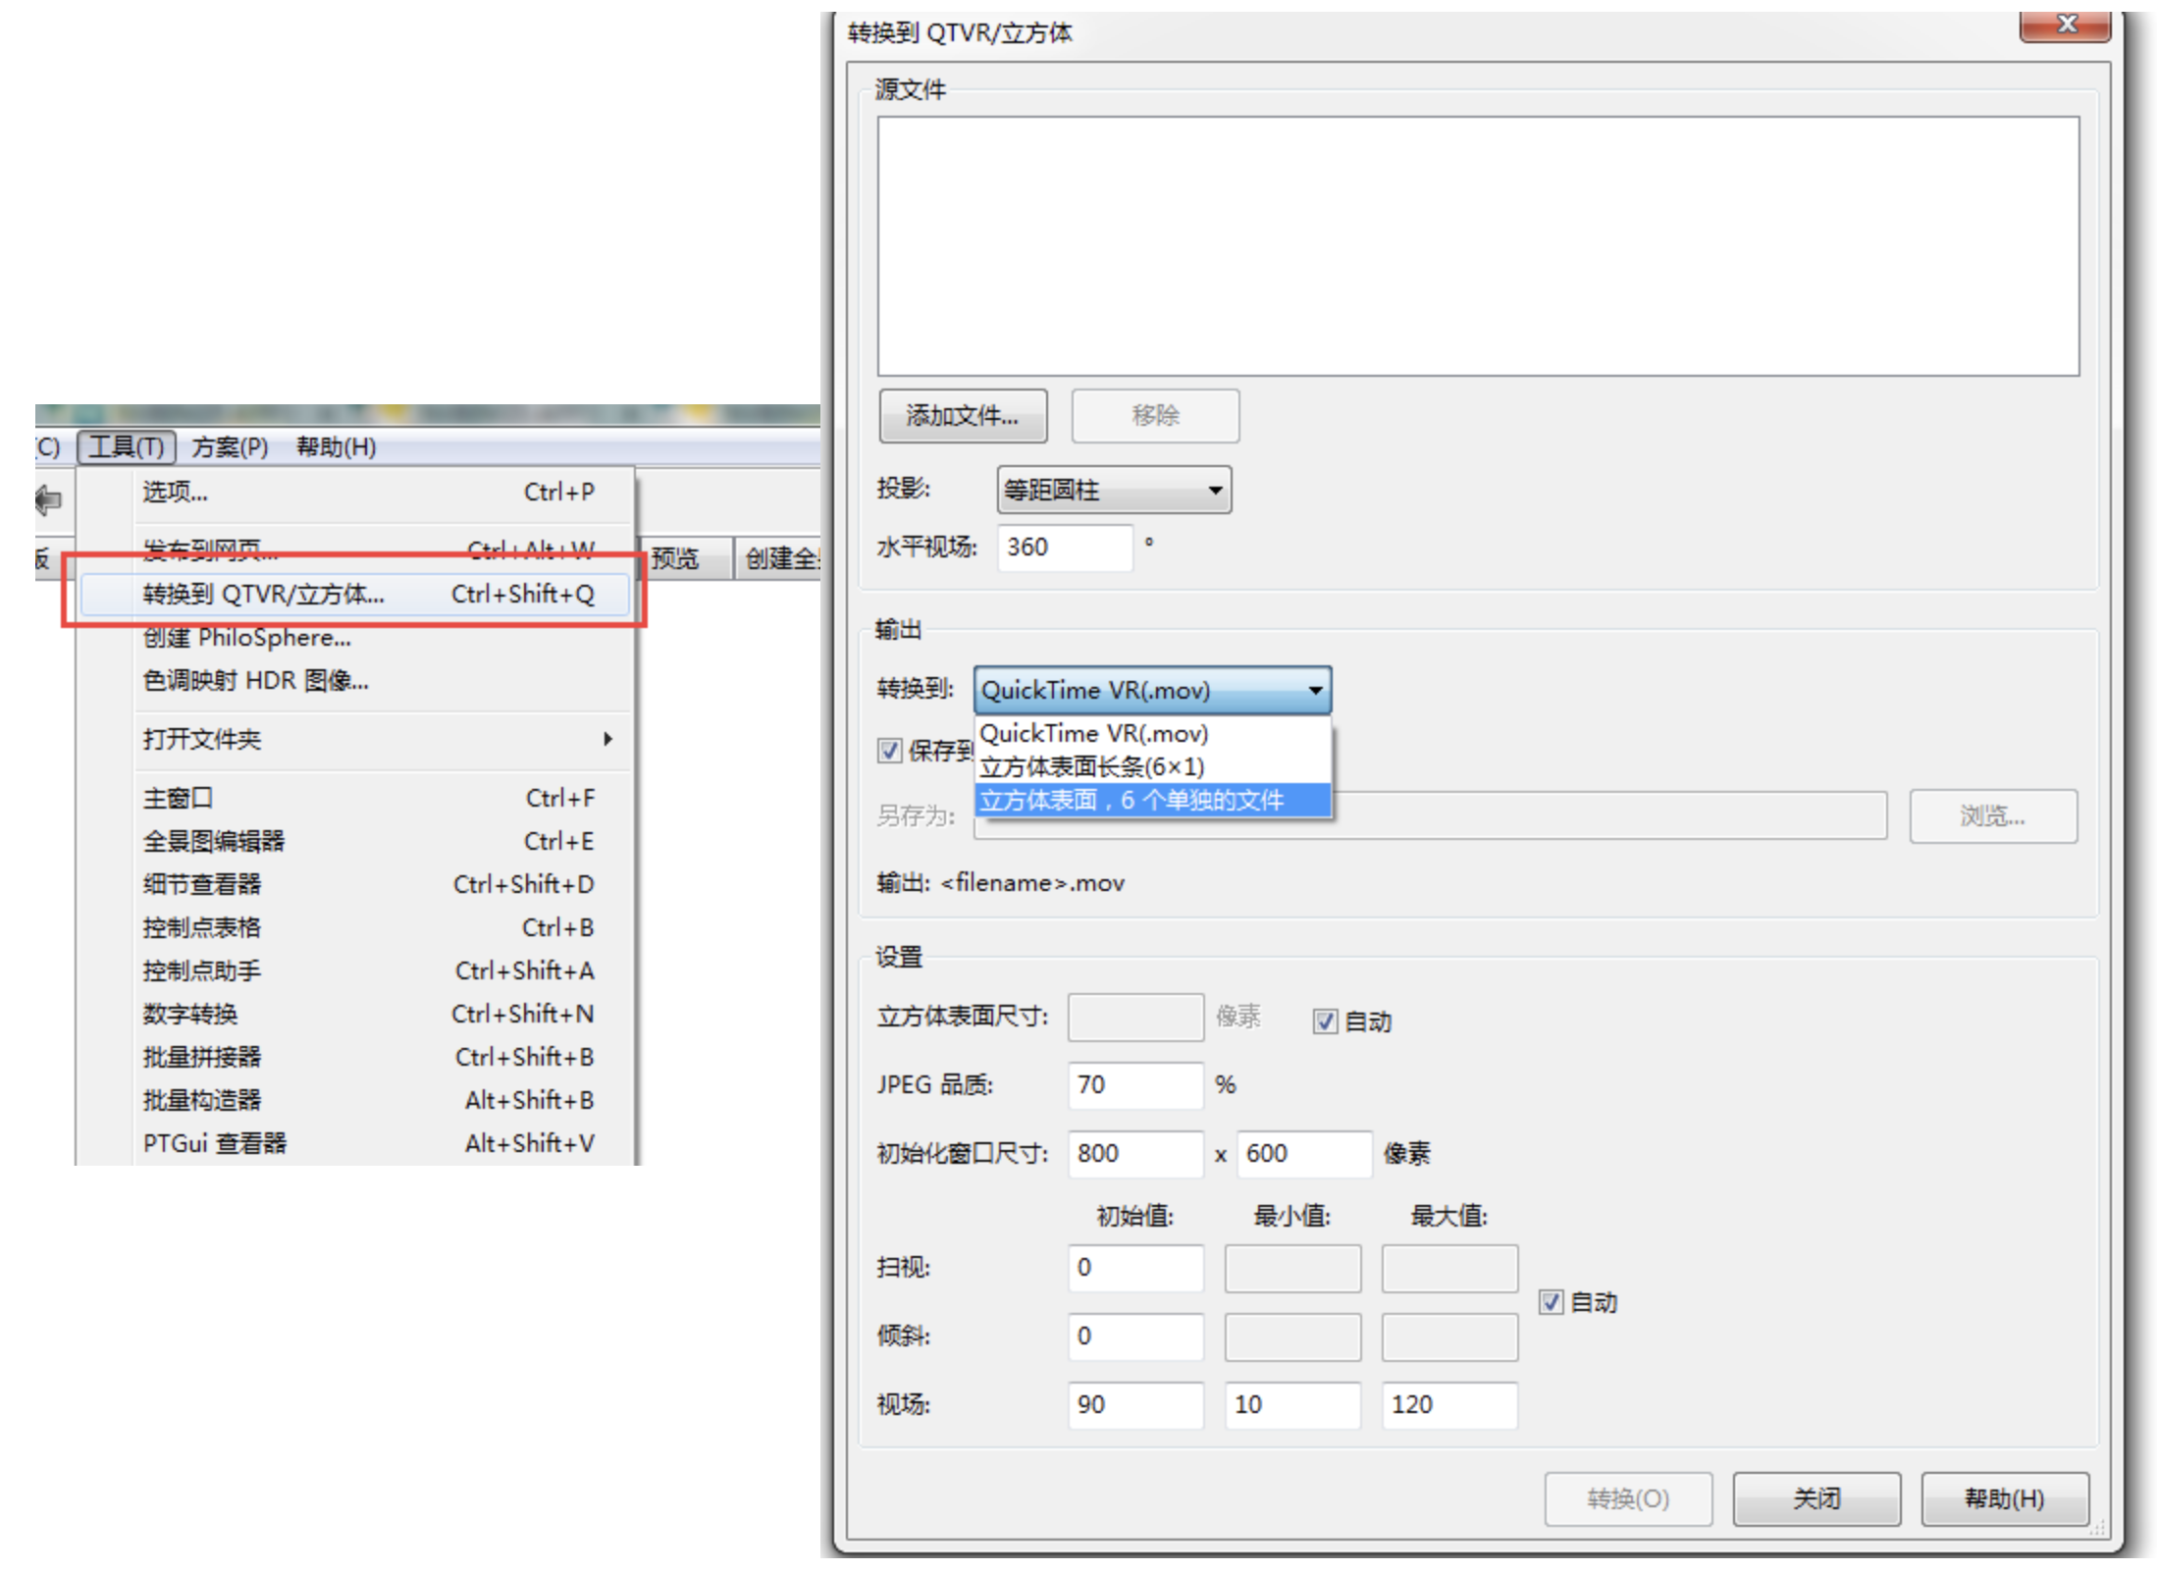The image size is (2157, 1570).
Task: Switch to the 创建全 tab
Action: (x=777, y=558)
